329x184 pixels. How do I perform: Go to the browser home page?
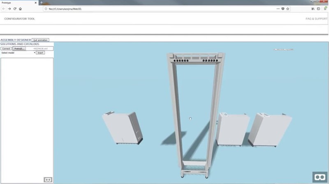tap(20, 8)
